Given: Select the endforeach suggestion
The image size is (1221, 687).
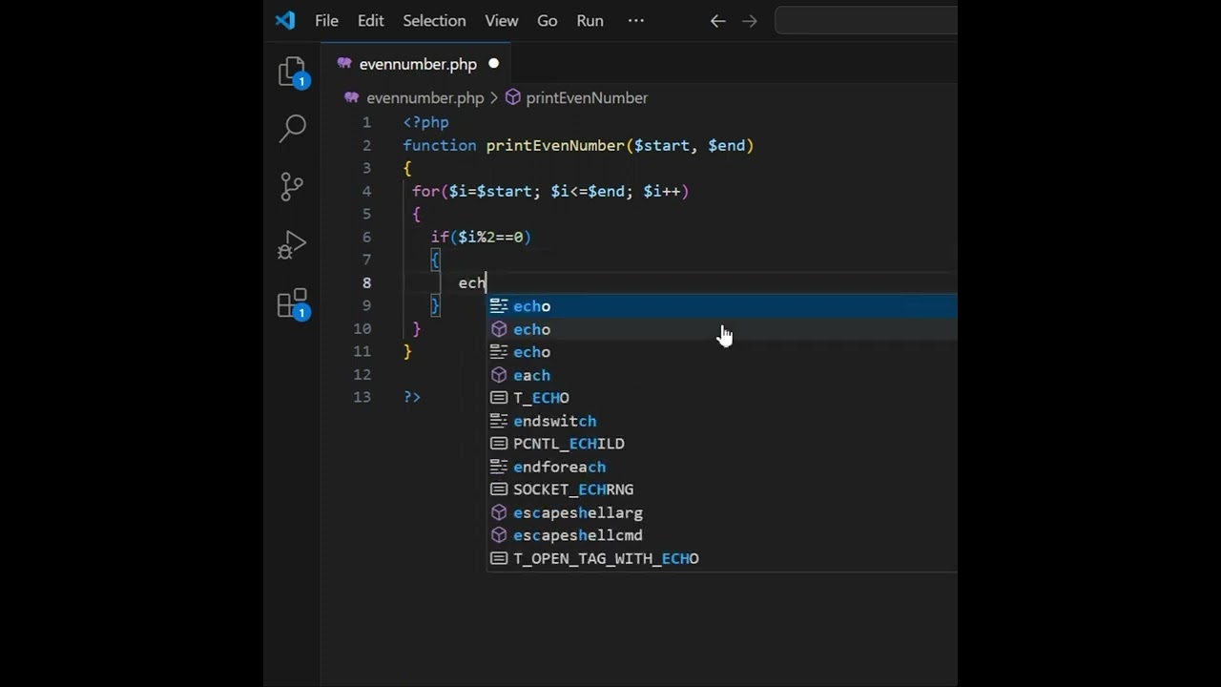Looking at the screenshot, I should coord(722,467).
